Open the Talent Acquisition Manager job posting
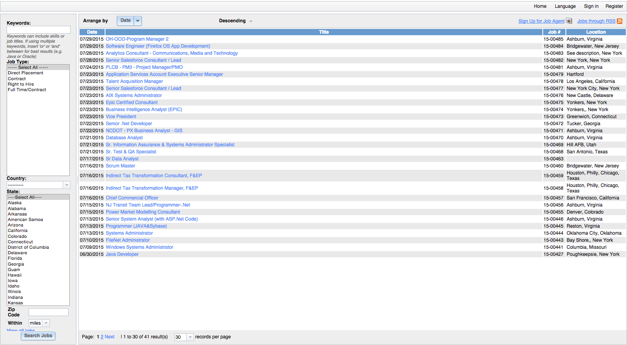This screenshot has height=345, width=627. pyautogui.click(x=134, y=81)
